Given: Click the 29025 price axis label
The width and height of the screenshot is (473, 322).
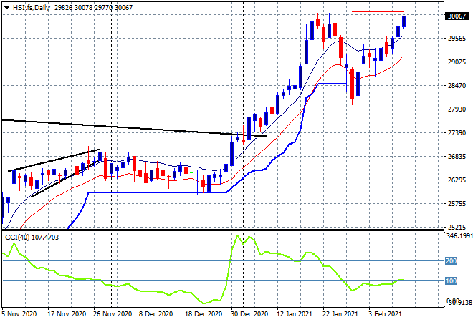Looking at the screenshot, I should click(x=457, y=62).
